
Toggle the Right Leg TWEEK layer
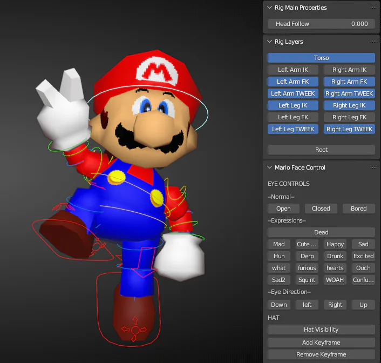point(349,129)
